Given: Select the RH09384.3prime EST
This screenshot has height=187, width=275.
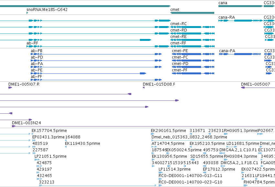Looking at the screenshot, I should tap(226, 160).
